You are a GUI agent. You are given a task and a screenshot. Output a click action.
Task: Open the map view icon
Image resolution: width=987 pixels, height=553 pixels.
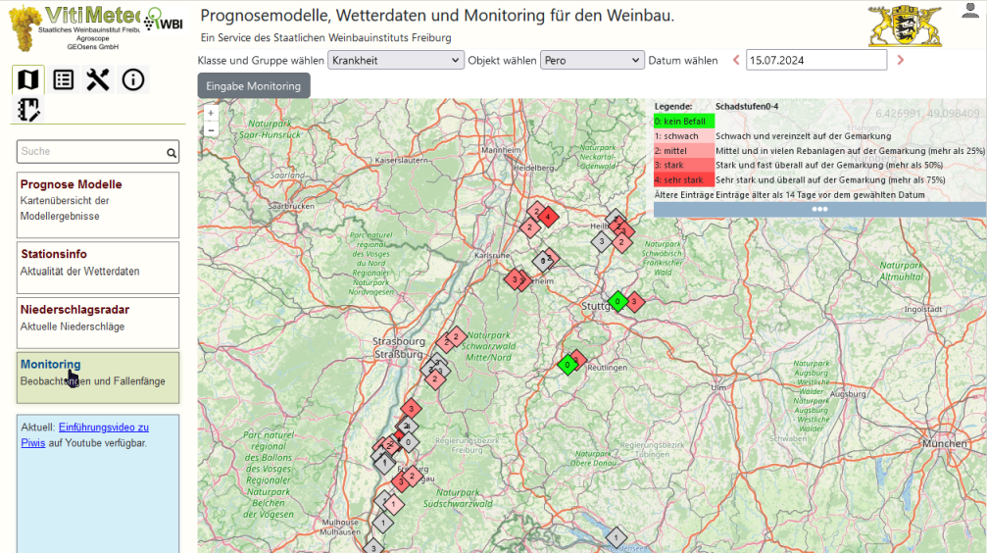(x=27, y=79)
